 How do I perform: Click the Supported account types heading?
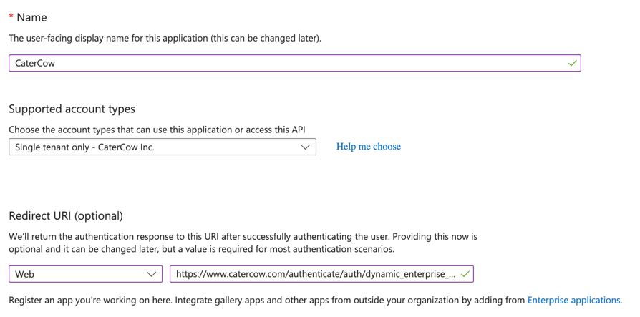(72, 109)
